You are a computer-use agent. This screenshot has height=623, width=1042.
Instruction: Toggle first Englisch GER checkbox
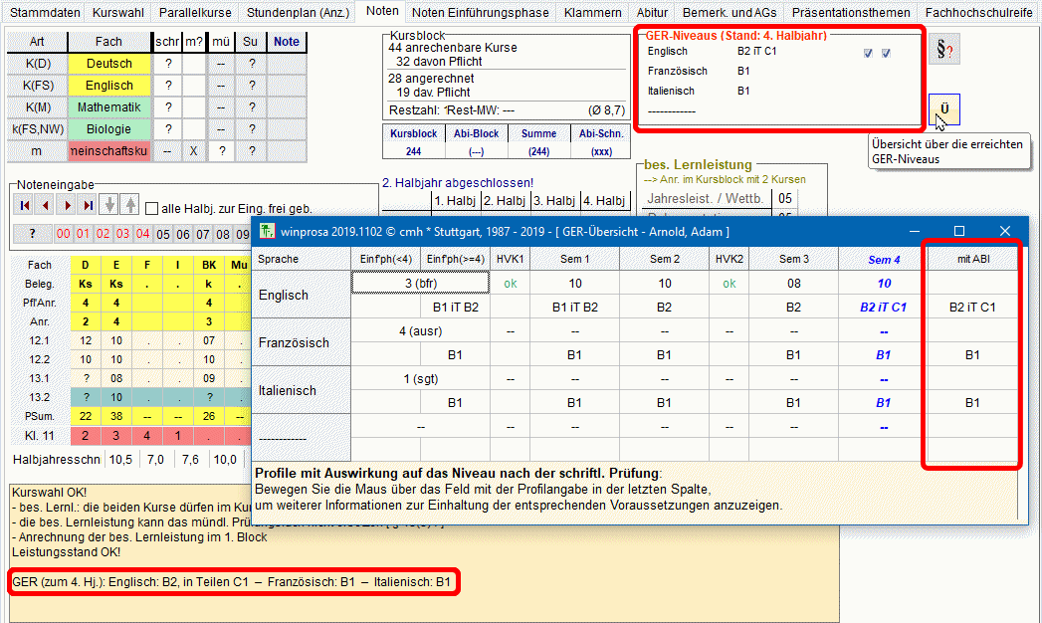869,53
